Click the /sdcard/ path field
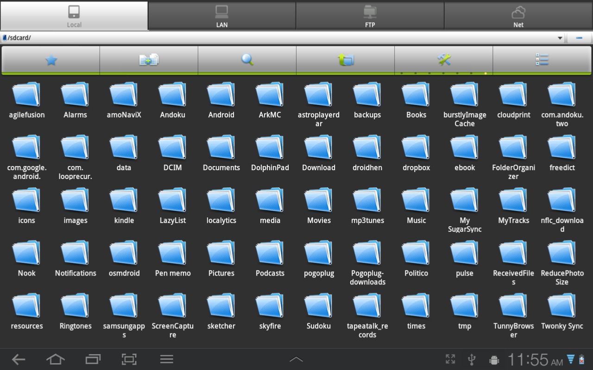 pyautogui.click(x=283, y=38)
